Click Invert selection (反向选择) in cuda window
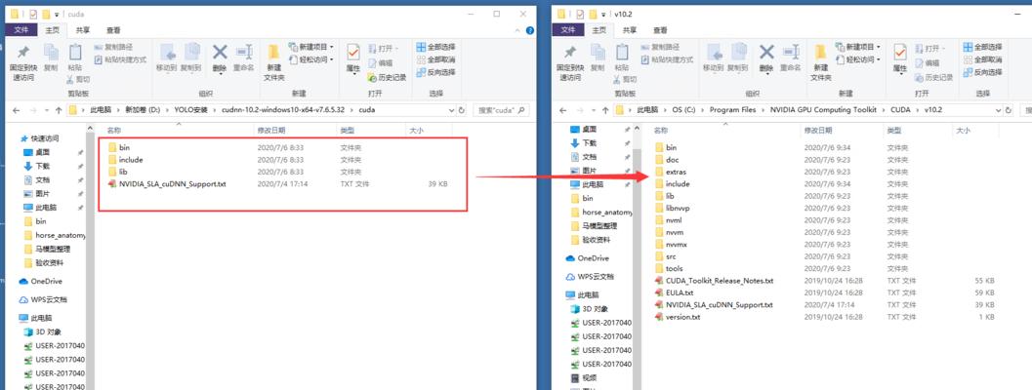The height and width of the screenshot is (390, 1032). coord(435,72)
